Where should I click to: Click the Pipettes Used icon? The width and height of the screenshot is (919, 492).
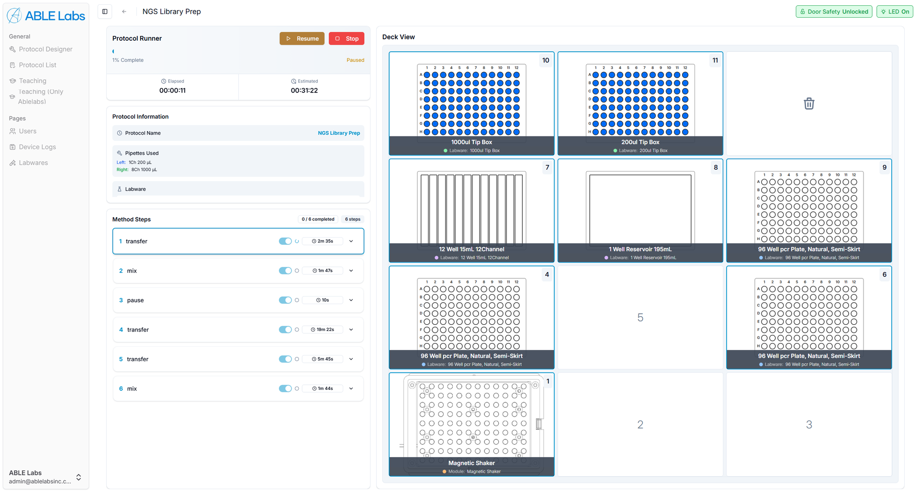119,153
